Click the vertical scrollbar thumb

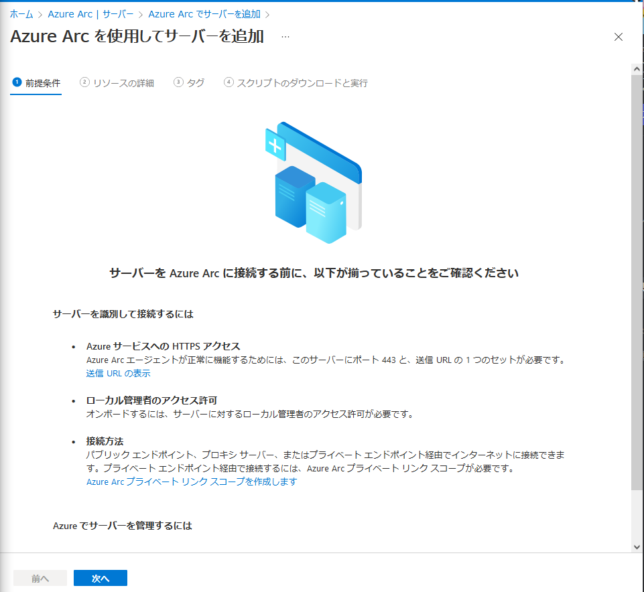[637, 282]
